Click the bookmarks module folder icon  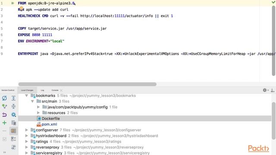(33, 96)
